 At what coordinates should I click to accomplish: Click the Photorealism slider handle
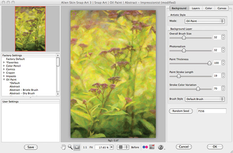click(184, 50)
